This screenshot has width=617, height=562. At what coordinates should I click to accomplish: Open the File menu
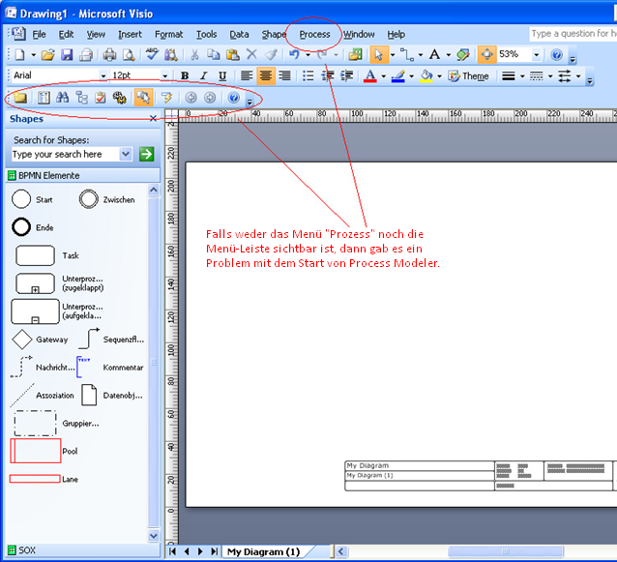tap(39, 35)
